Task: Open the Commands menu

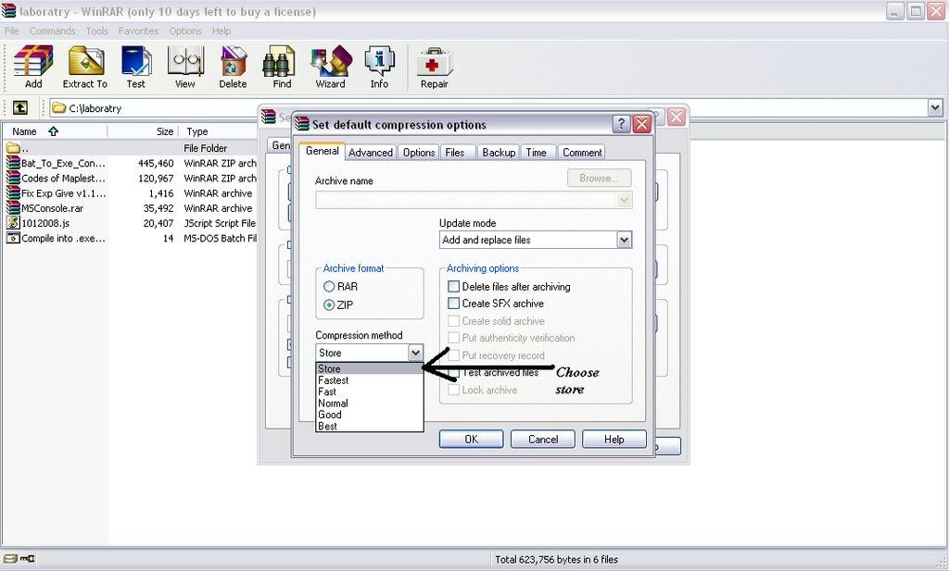Action: pyautogui.click(x=52, y=31)
